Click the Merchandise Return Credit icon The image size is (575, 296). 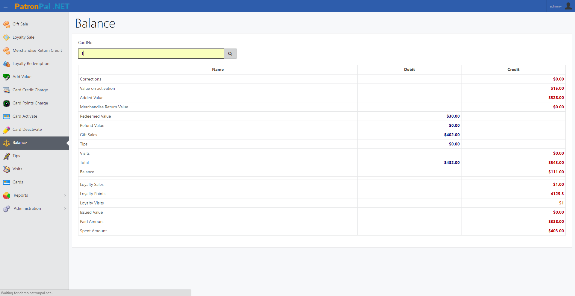7,51
